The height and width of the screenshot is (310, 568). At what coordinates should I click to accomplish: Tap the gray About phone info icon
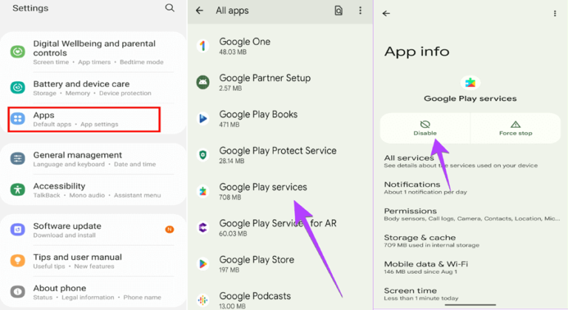(x=18, y=292)
